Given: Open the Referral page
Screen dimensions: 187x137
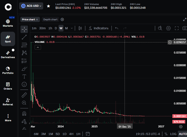Looking at the screenshot, I should [x=8, y=102].
